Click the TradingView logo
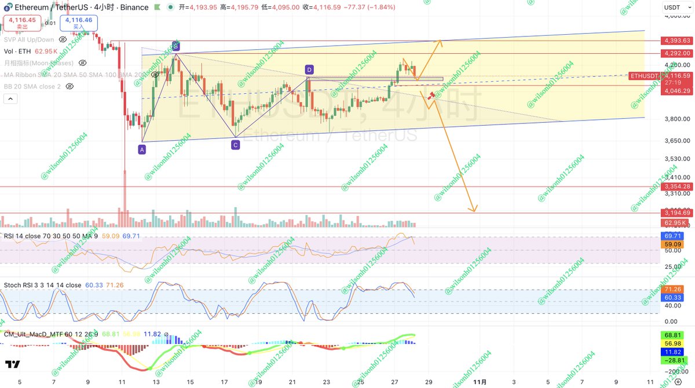695x388 pixels. 13,364
